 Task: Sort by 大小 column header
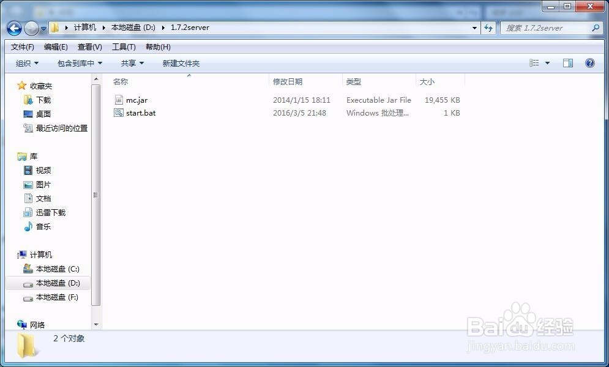427,82
